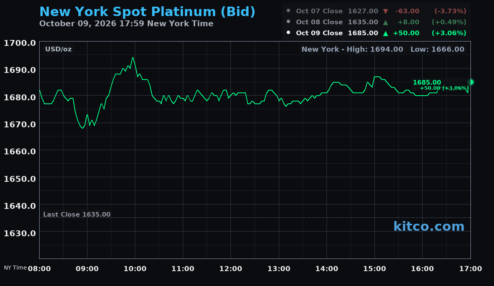The width and height of the screenshot is (494, 286).
Task: Click the 12:00 time label
Action: click(x=231, y=269)
